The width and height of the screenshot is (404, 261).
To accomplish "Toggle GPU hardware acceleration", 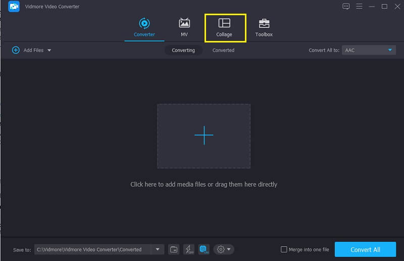I will point(204,249).
